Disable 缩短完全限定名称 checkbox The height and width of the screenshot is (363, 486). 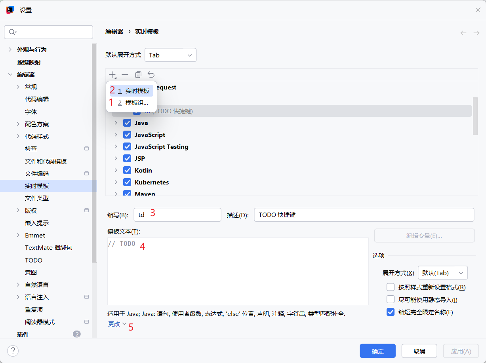click(x=391, y=312)
